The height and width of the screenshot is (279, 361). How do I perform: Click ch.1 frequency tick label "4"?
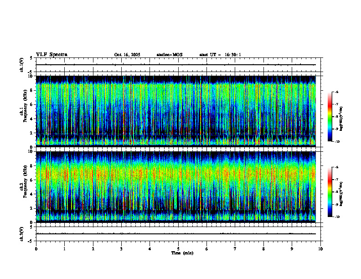(x=32, y=119)
